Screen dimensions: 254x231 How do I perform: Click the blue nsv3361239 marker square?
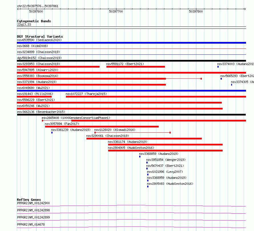(52, 133)
